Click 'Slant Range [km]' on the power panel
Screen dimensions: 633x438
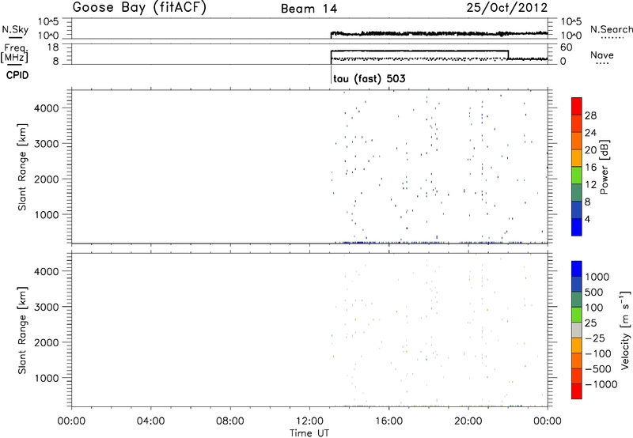22,167
